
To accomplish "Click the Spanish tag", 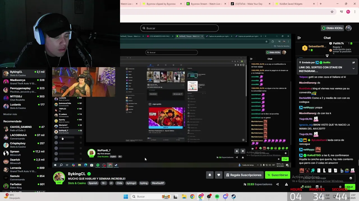I will point(93,183).
